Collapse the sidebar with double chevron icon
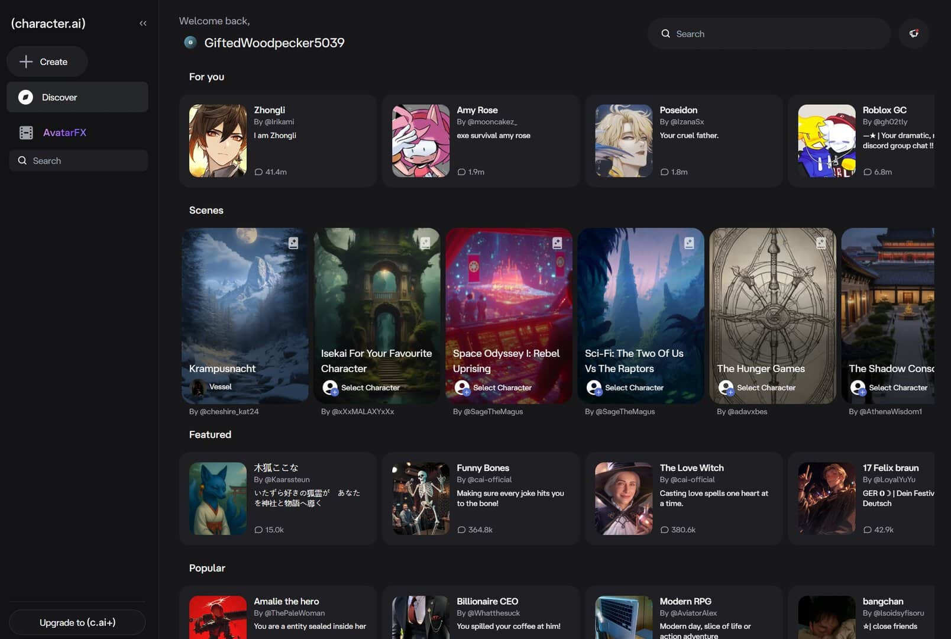The image size is (951, 639). 143,23
